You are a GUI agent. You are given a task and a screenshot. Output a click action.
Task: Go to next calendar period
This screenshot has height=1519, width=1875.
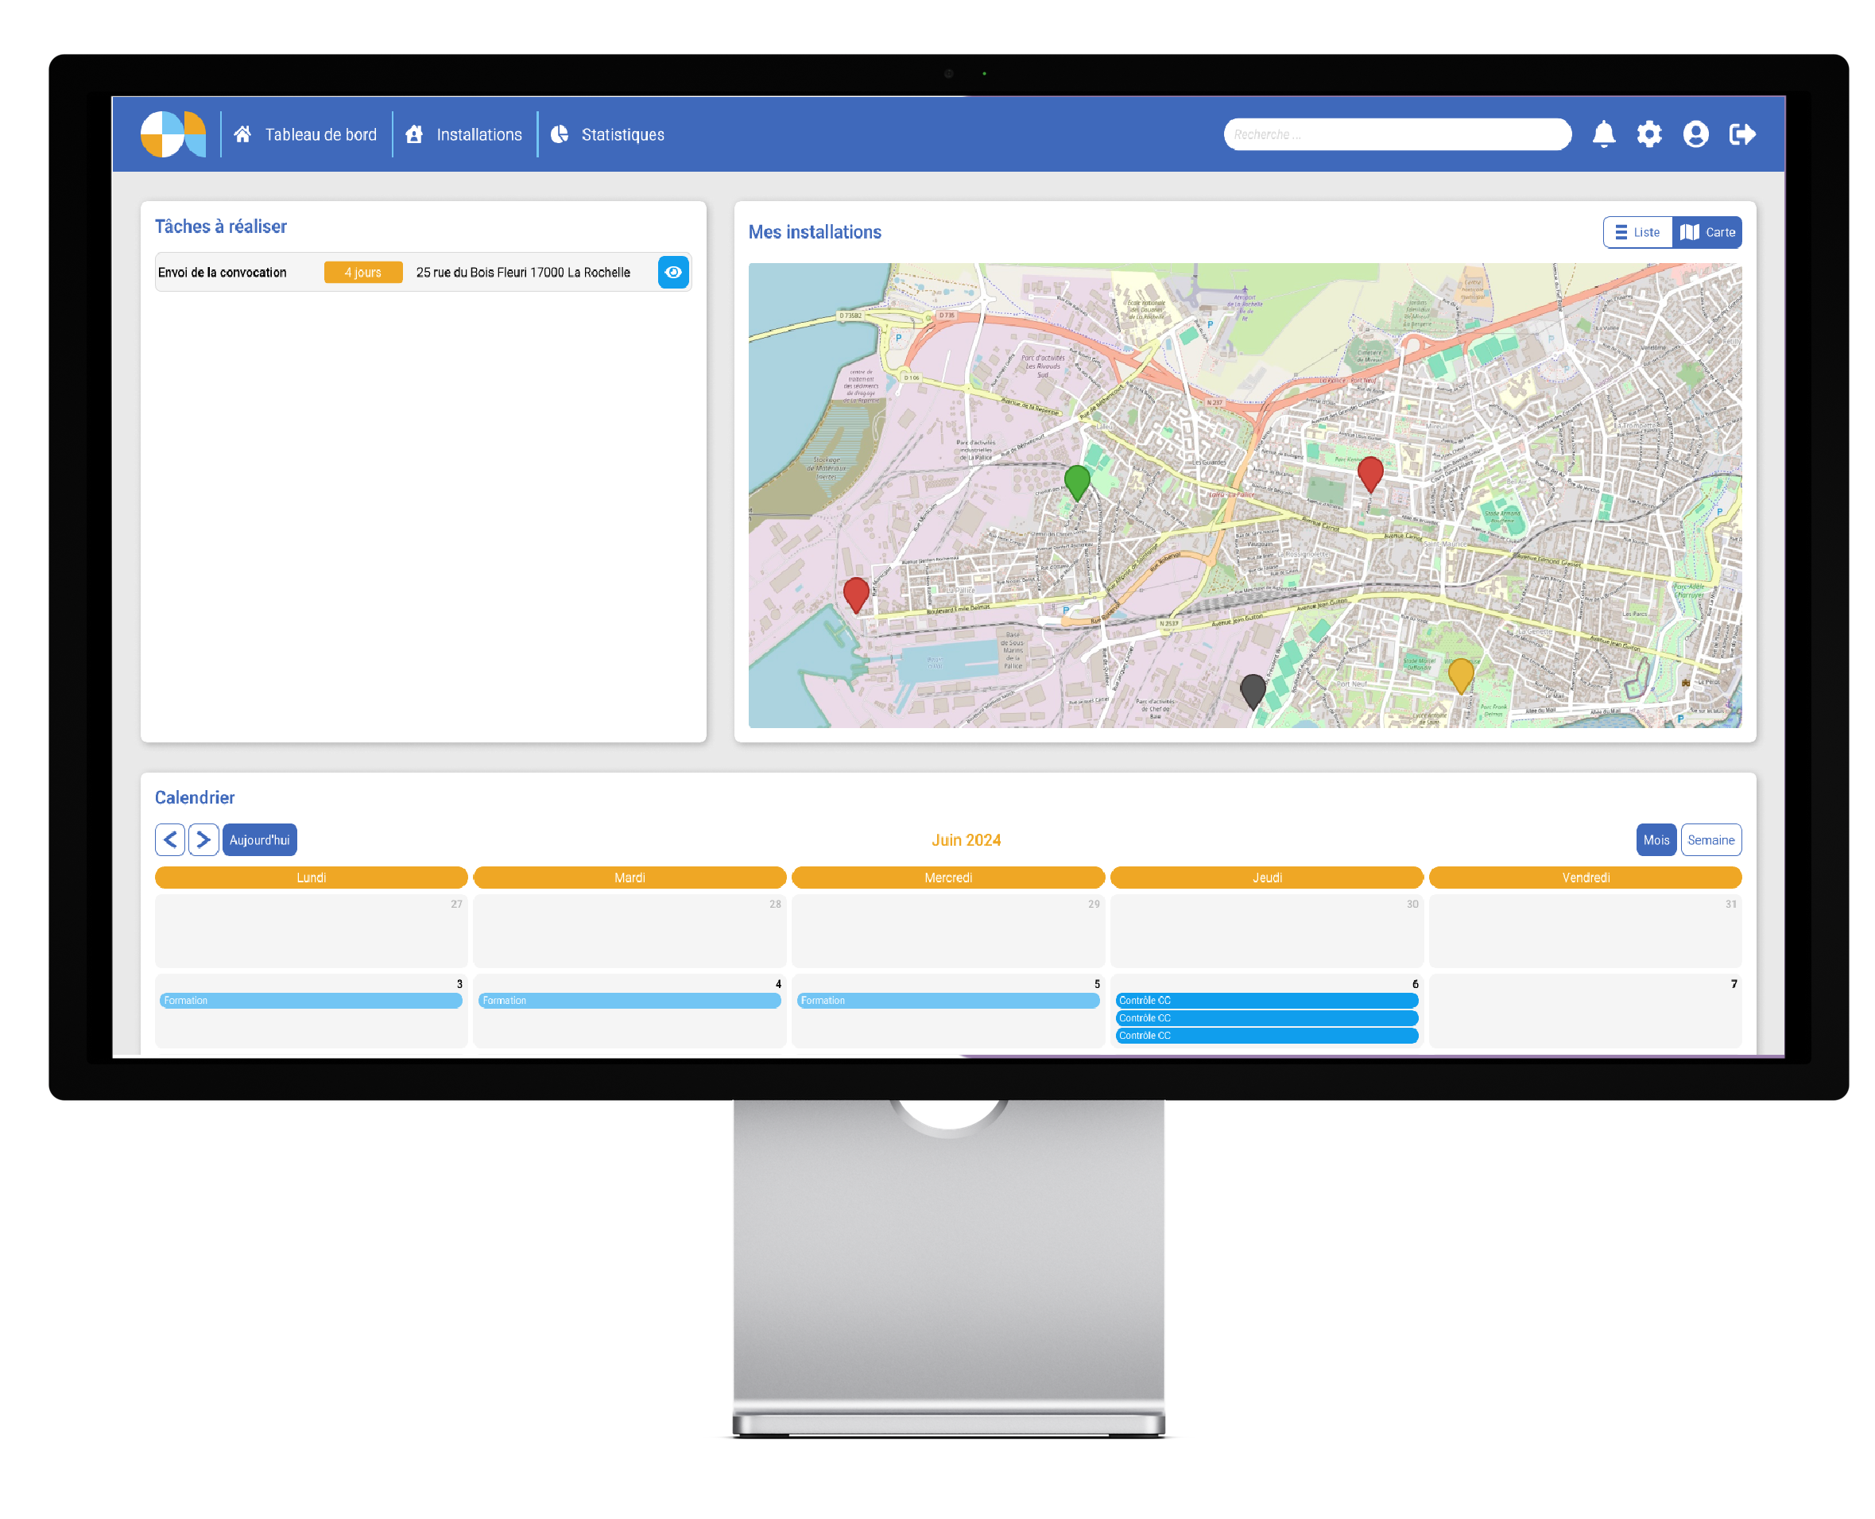click(203, 839)
